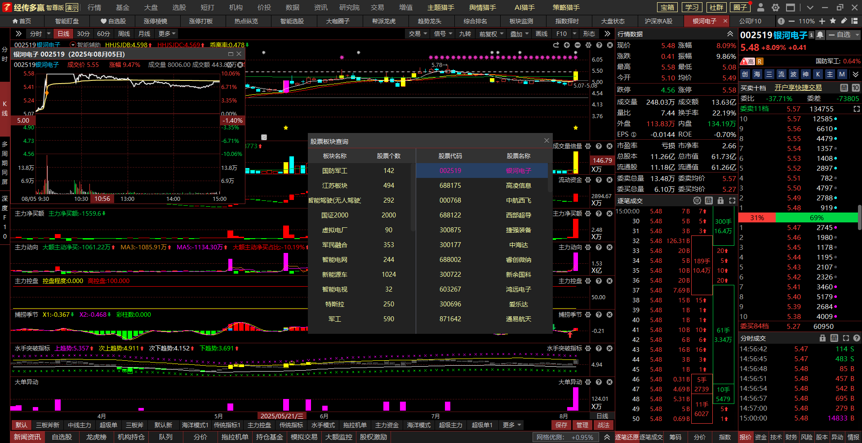Click the lock icon in the 逐笔成交 header

720,201
